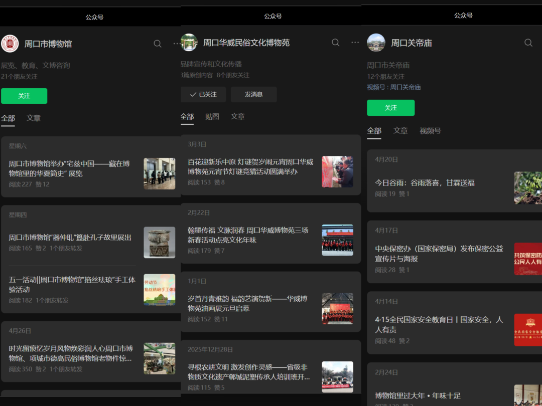This screenshot has width=542, height=406.
Task: Click 发消息 button
Action: coord(254,94)
